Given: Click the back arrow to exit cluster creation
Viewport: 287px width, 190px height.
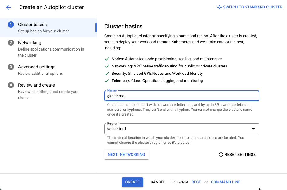Looking at the screenshot, I should tap(8, 7).
